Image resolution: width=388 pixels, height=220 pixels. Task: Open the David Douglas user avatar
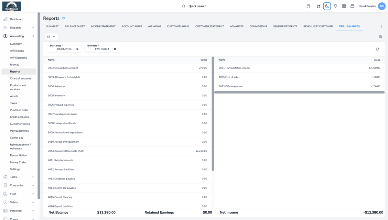pos(381,6)
